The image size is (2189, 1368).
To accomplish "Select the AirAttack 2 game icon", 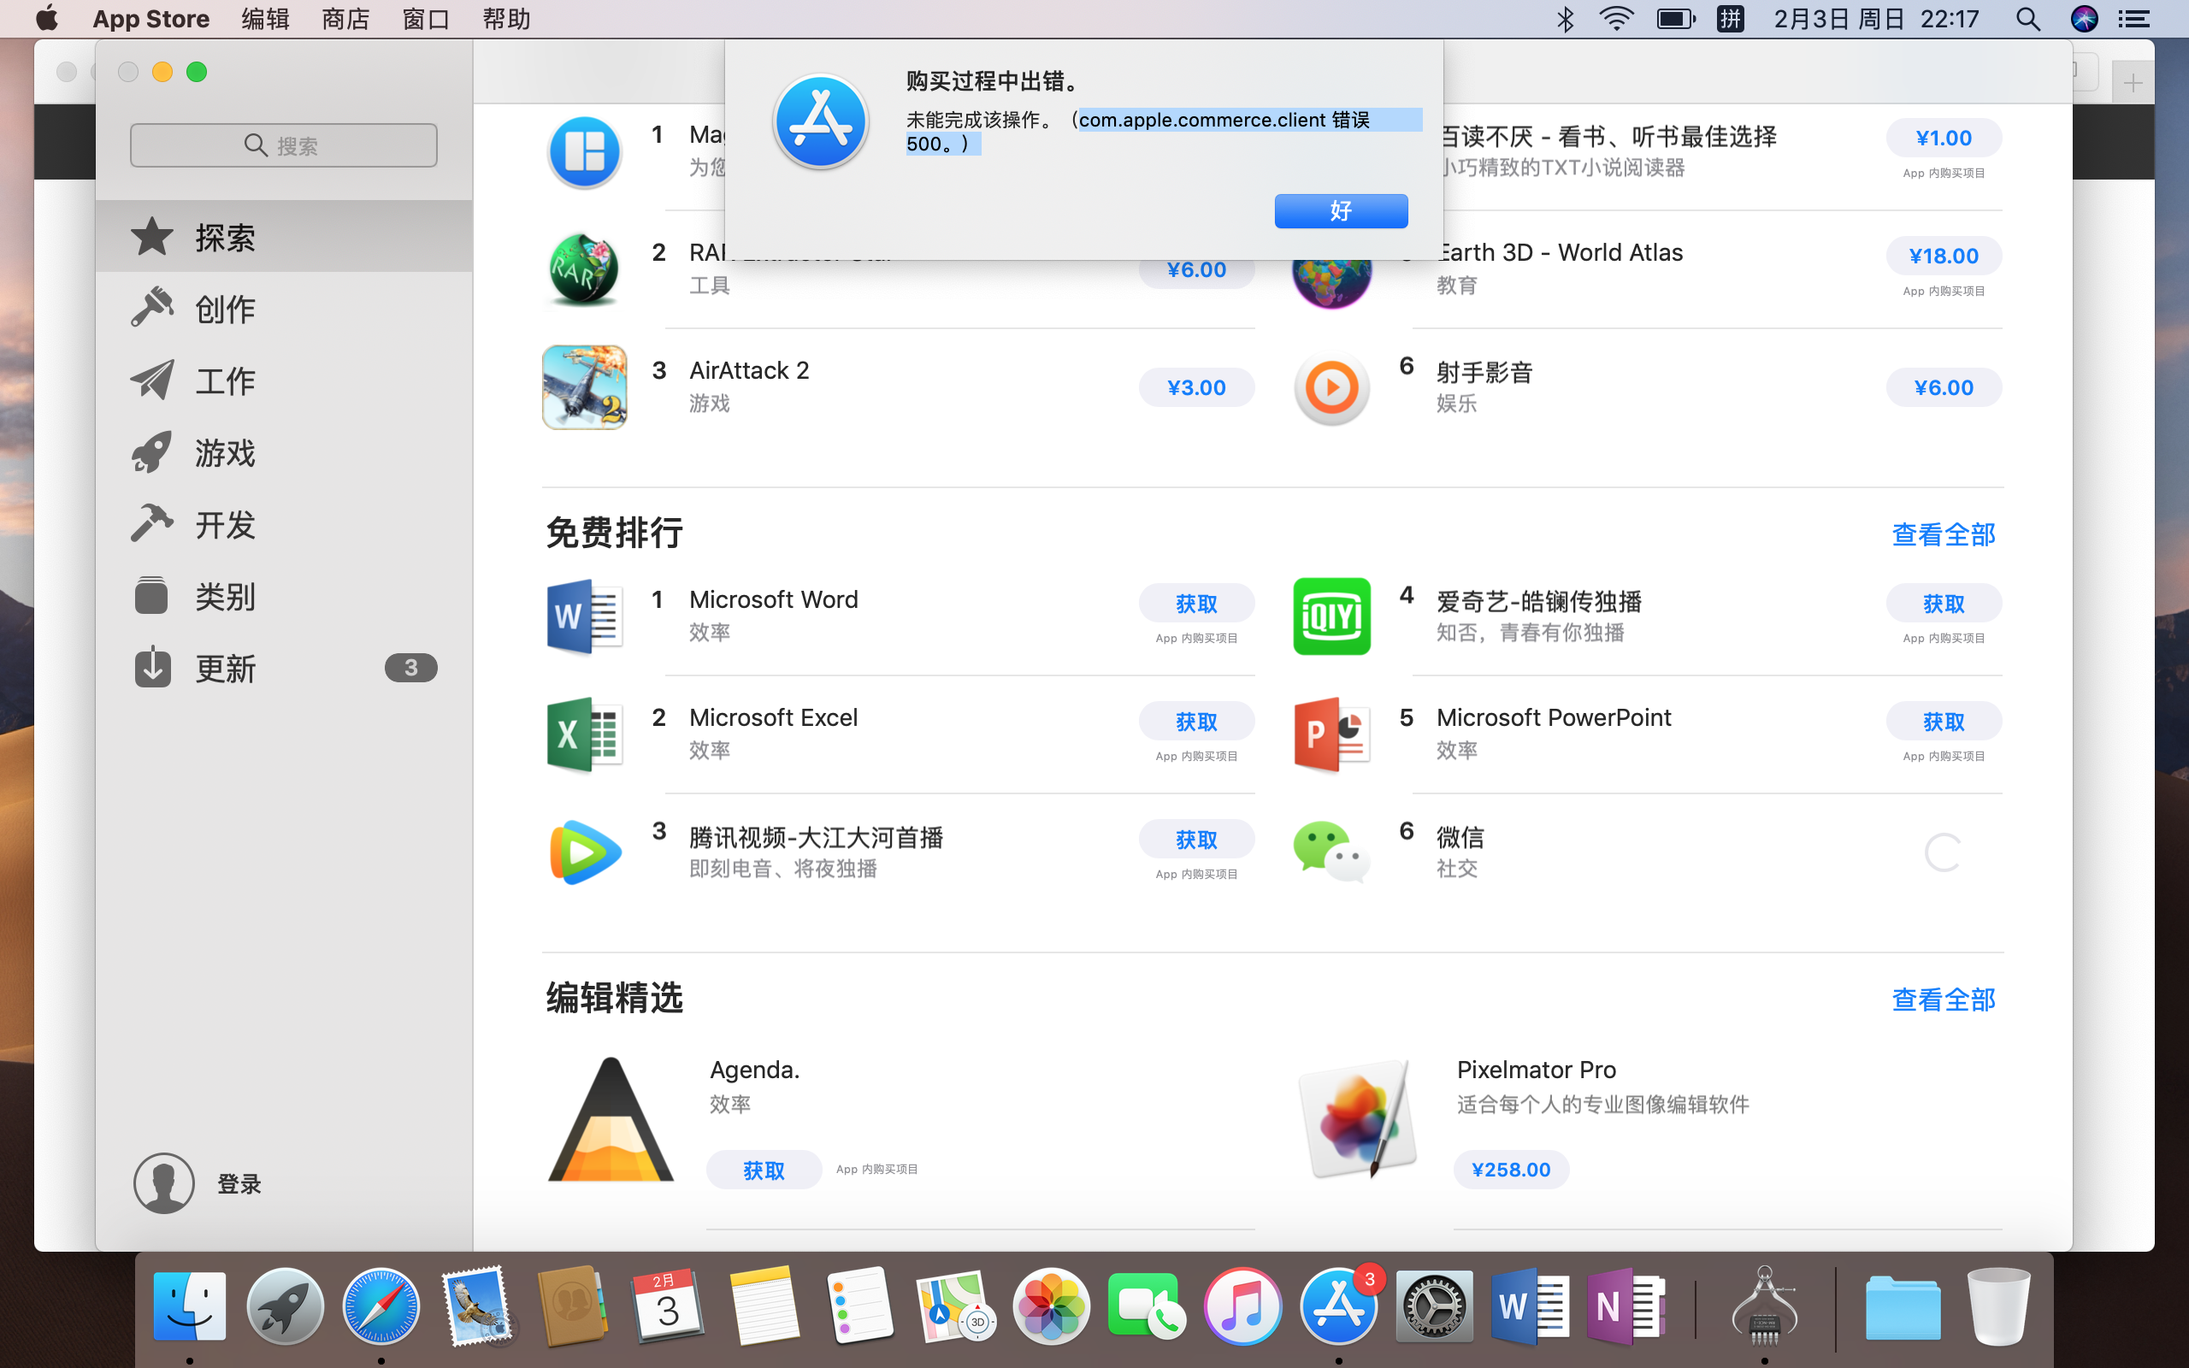I will (584, 387).
